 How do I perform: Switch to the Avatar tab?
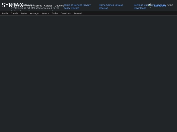[24, 13]
